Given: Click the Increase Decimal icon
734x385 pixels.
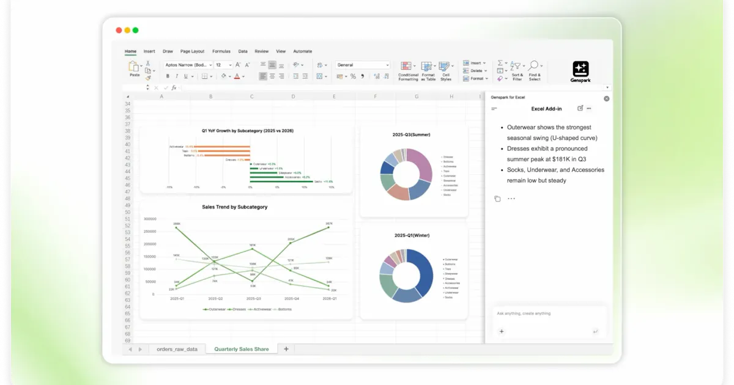Looking at the screenshot, I should (x=377, y=76).
